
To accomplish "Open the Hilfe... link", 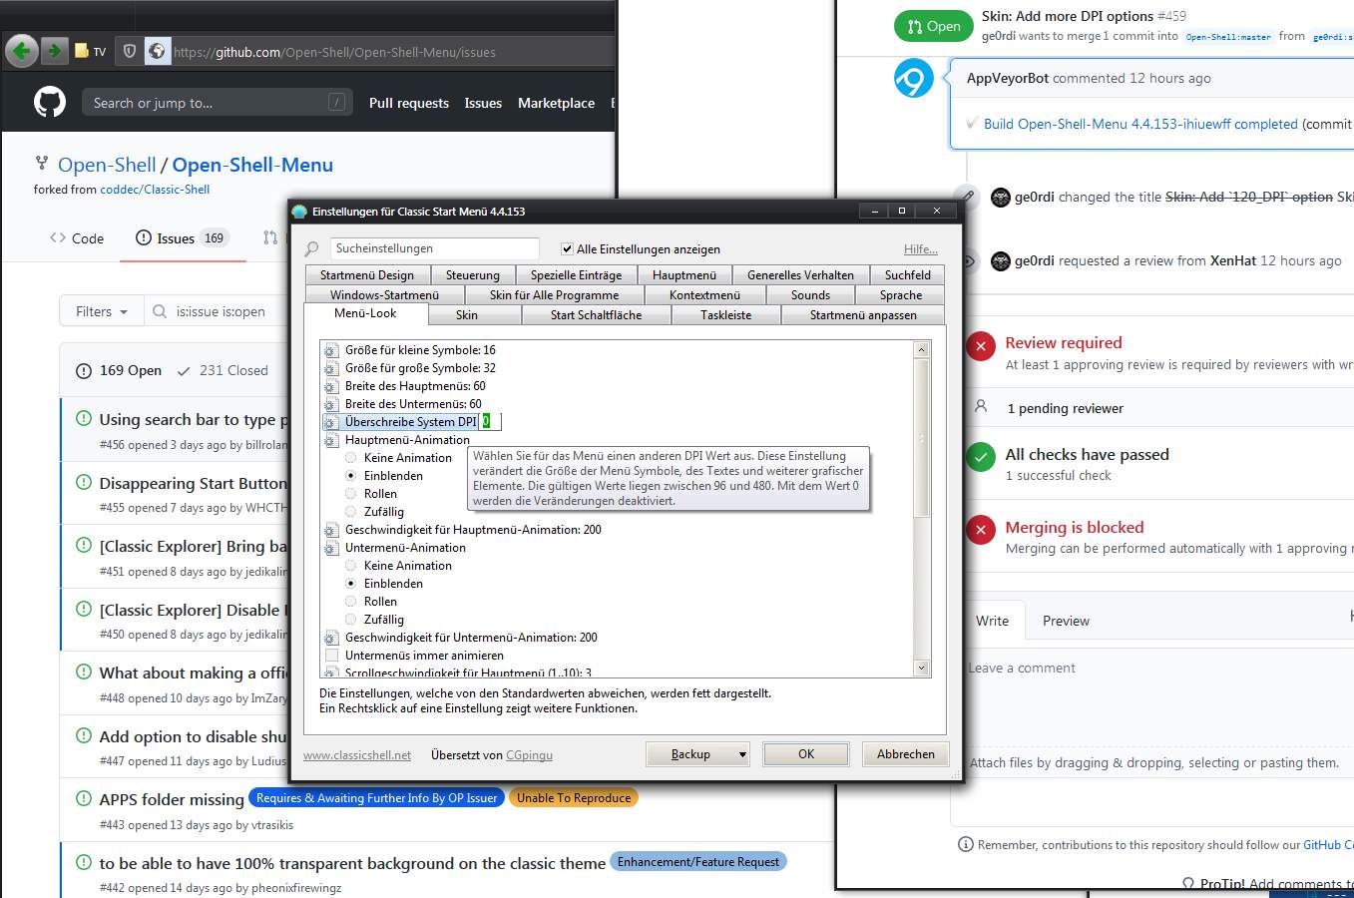I will tap(921, 249).
